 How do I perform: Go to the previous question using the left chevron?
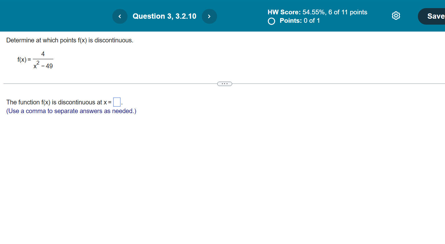point(120,16)
